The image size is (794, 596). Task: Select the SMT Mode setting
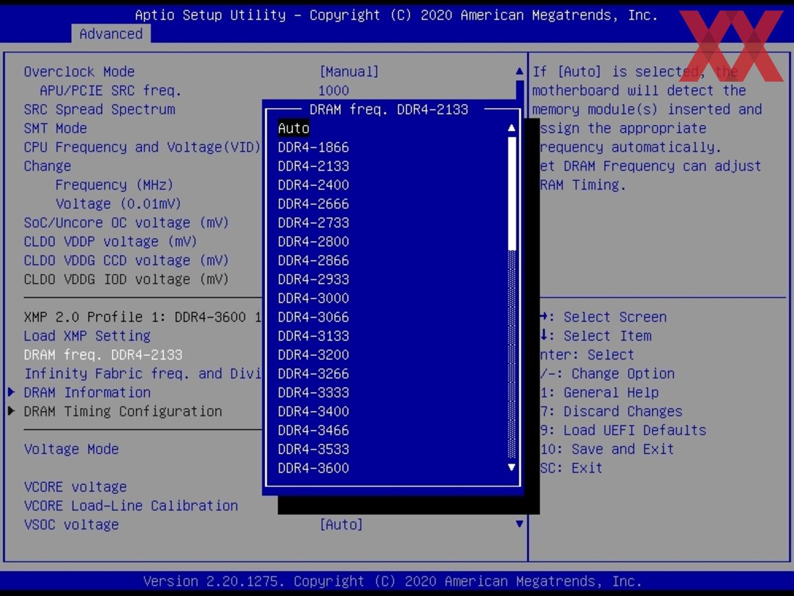(55, 129)
